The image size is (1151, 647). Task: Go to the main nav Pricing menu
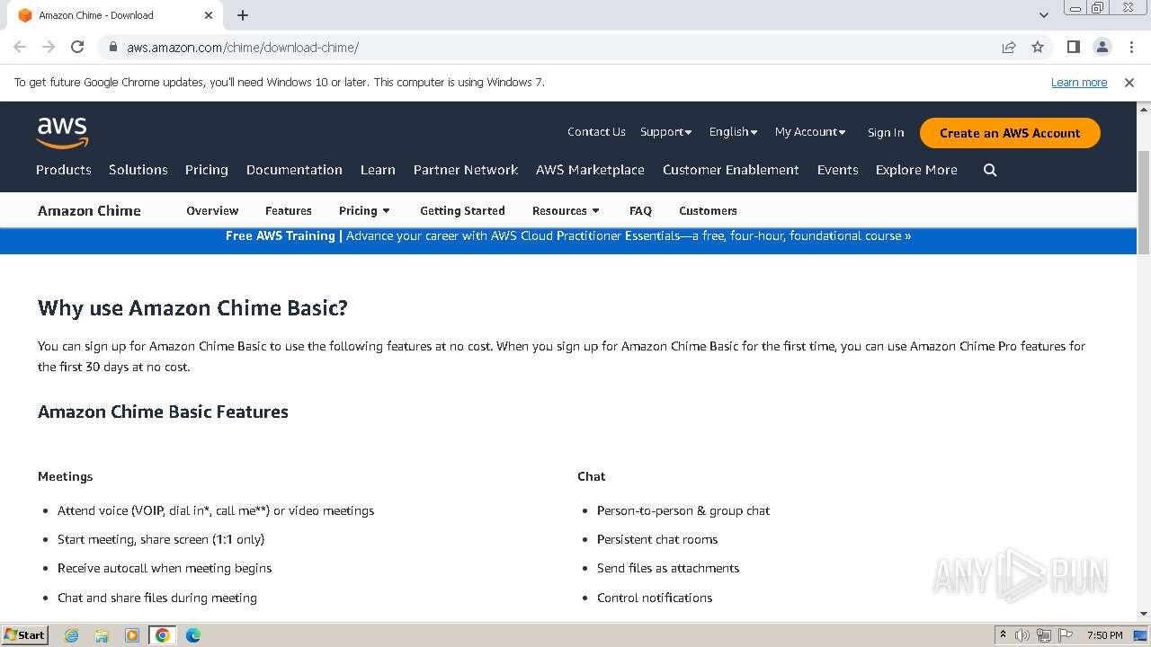click(207, 170)
